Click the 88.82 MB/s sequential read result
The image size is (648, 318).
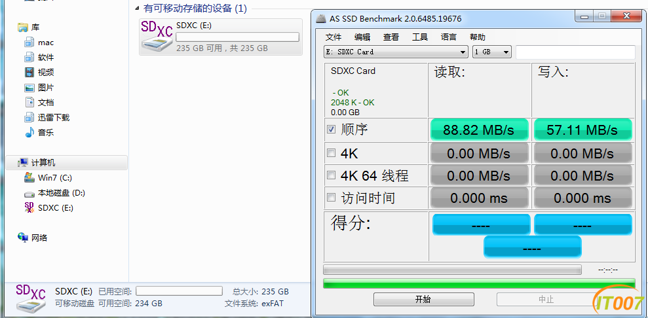(x=480, y=130)
